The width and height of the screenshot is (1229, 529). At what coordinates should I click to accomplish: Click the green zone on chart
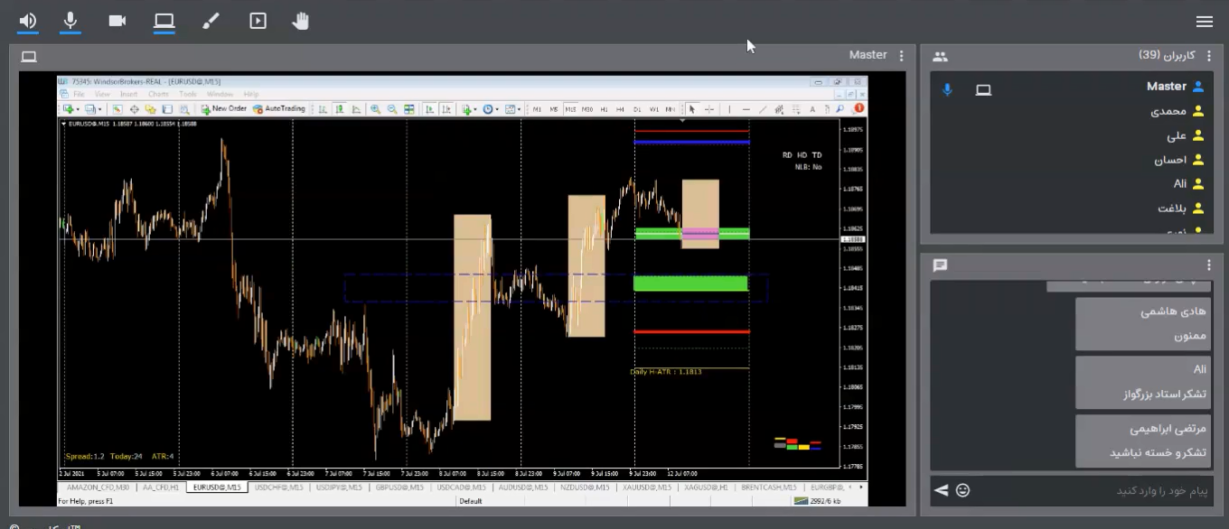690,283
